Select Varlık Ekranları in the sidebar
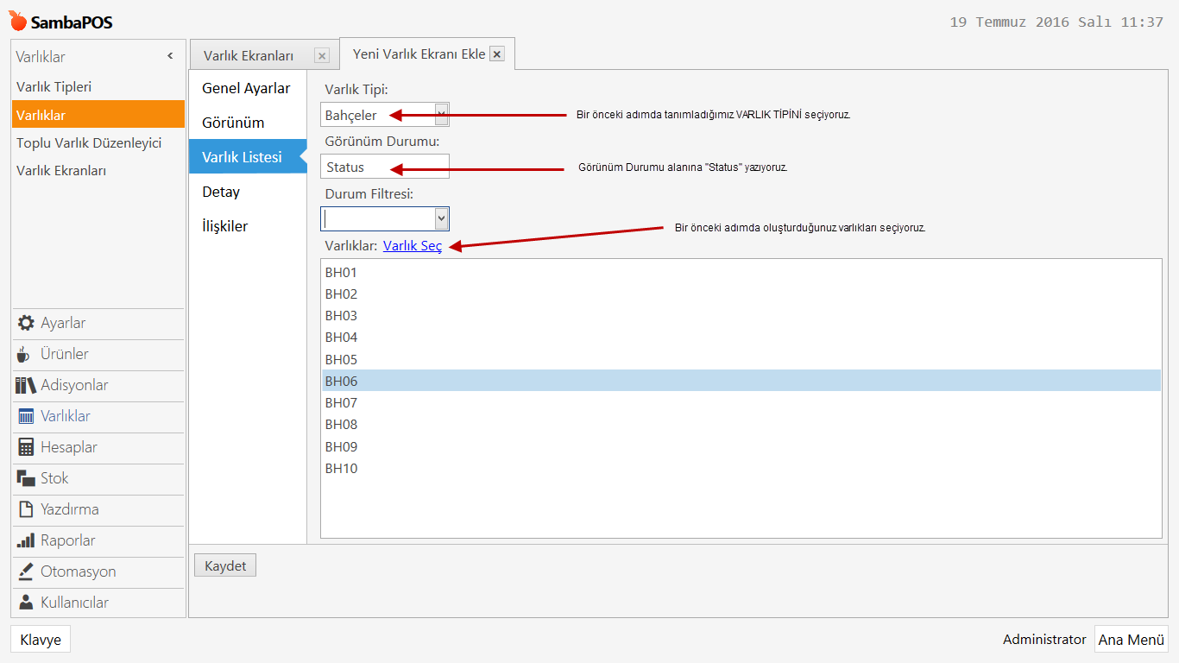The height and width of the screenshot is (663, 1179). click(x=98, y=171)
